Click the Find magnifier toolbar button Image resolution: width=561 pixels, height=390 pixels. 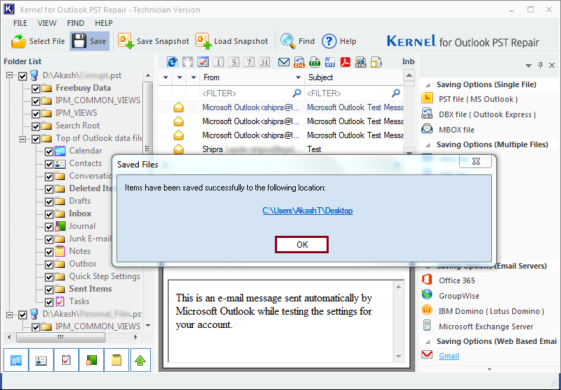(298, 41)
